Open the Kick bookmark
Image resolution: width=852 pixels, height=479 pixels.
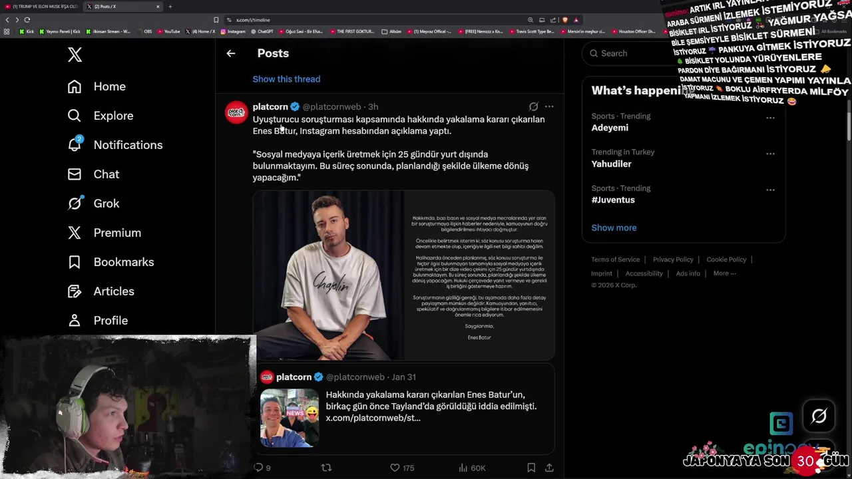point(27,31)
